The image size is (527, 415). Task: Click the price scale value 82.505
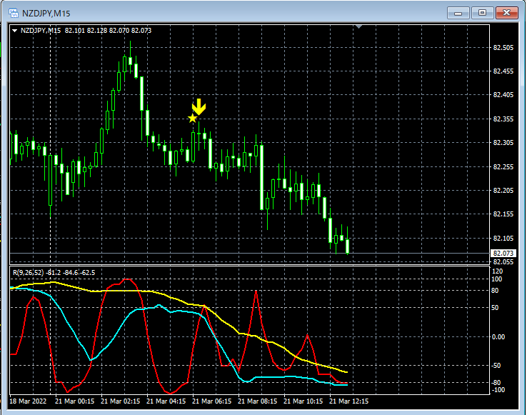[x=503, y=48]
